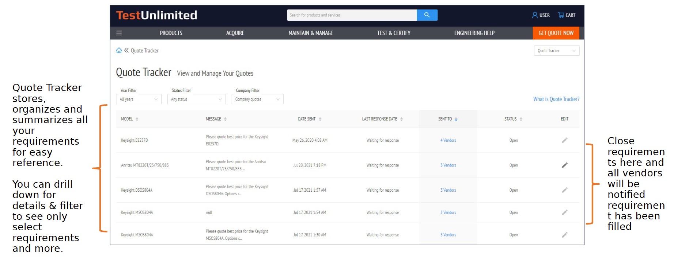Click the products and services search field
This screenshot has height=258, width=674.
[352, 15]
